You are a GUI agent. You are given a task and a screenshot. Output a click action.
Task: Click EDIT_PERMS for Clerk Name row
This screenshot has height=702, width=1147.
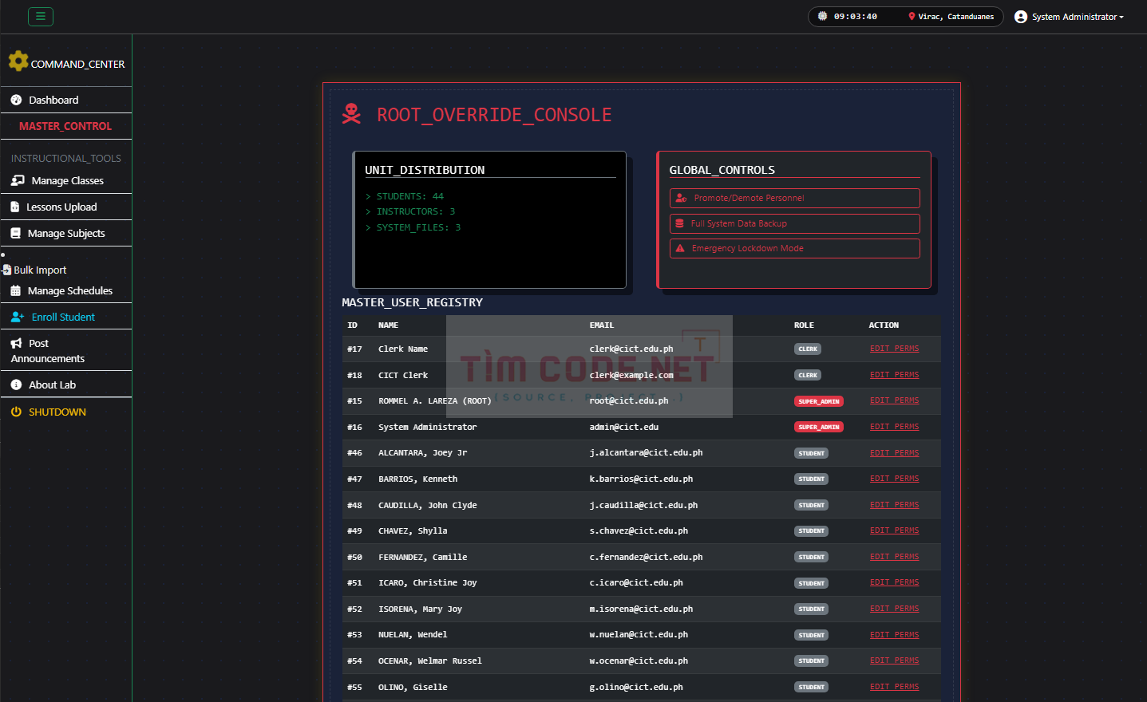coord(894,349)
